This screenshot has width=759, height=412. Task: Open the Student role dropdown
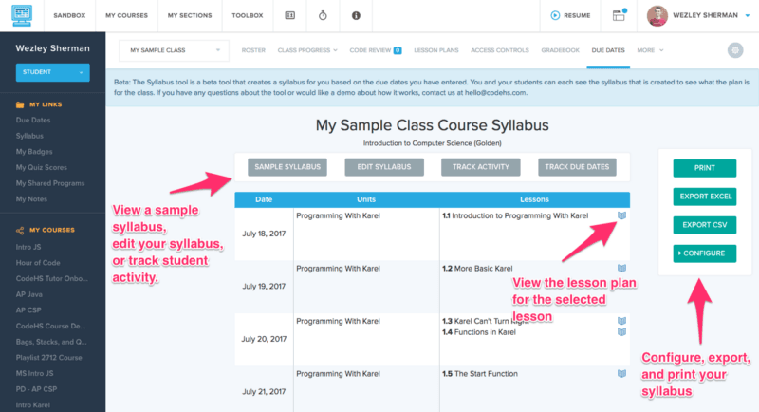click(x=53, y=71)
